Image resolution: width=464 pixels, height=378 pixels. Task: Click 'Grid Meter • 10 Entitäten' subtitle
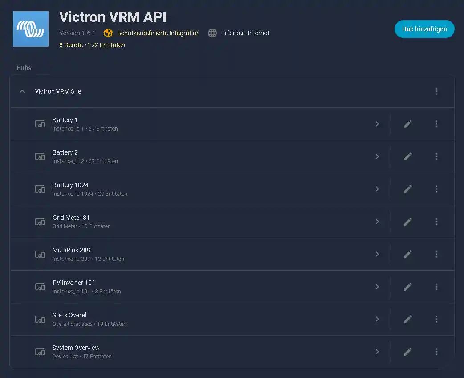click(x=81, y=226)
